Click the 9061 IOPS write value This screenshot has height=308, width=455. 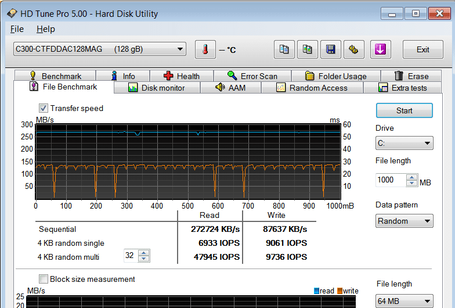click(287, 243)
